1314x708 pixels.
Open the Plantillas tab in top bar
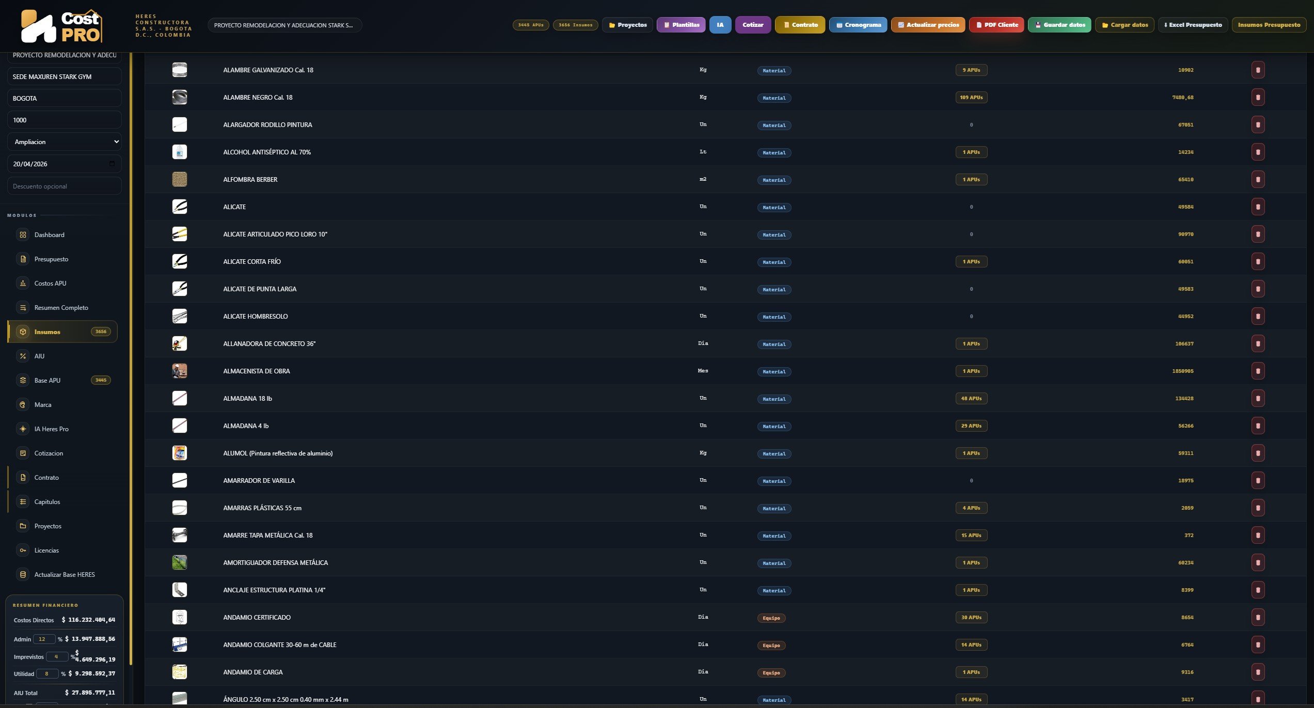click(681, 25)
